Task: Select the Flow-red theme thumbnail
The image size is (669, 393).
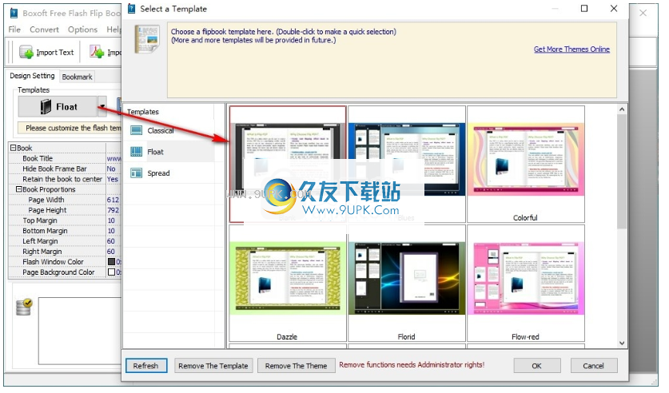Action: (x=526, y=283)
